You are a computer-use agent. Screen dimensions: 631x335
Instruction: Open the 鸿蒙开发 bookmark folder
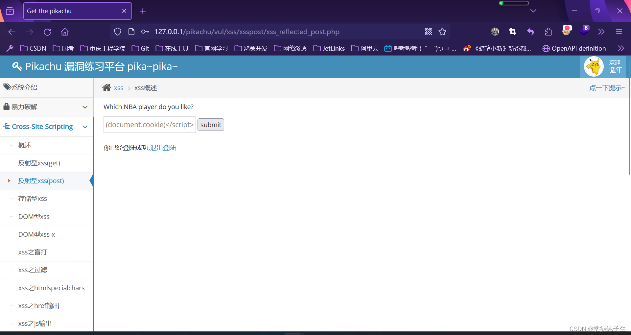251,48
